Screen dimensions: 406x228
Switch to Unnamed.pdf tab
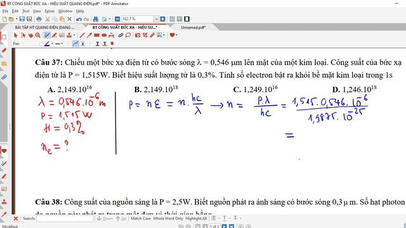pyautogui.click(x=193, y=27)
